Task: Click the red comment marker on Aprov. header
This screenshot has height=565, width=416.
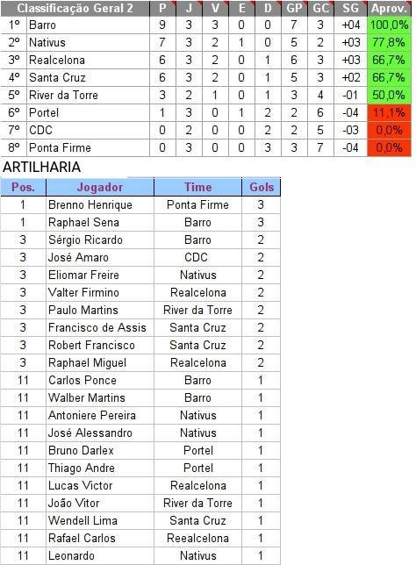Action: [409, 3]
